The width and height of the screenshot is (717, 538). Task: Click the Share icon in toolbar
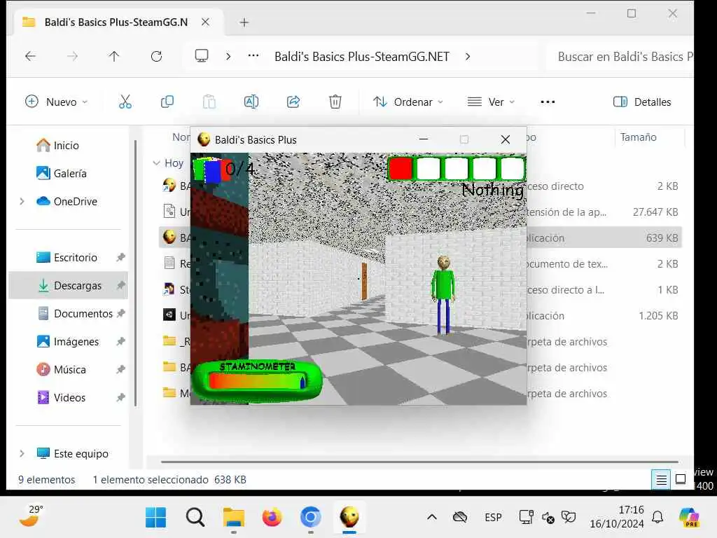(293, 102)
